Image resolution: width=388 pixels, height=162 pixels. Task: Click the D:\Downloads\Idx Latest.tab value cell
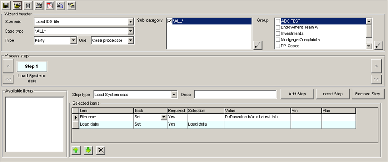[x=258, y=117]
